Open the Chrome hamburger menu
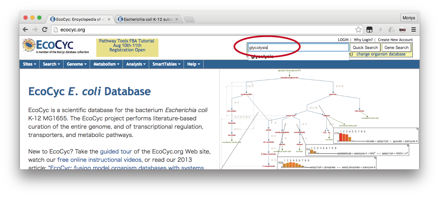The height and width of the screenshot is (197, 439). point(413,30)
